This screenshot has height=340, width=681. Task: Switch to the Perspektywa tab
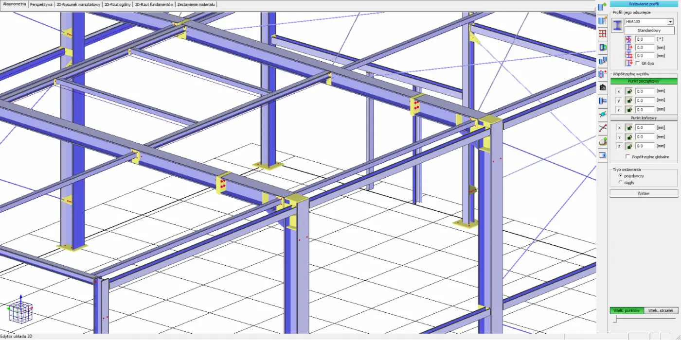click(41, 4)
